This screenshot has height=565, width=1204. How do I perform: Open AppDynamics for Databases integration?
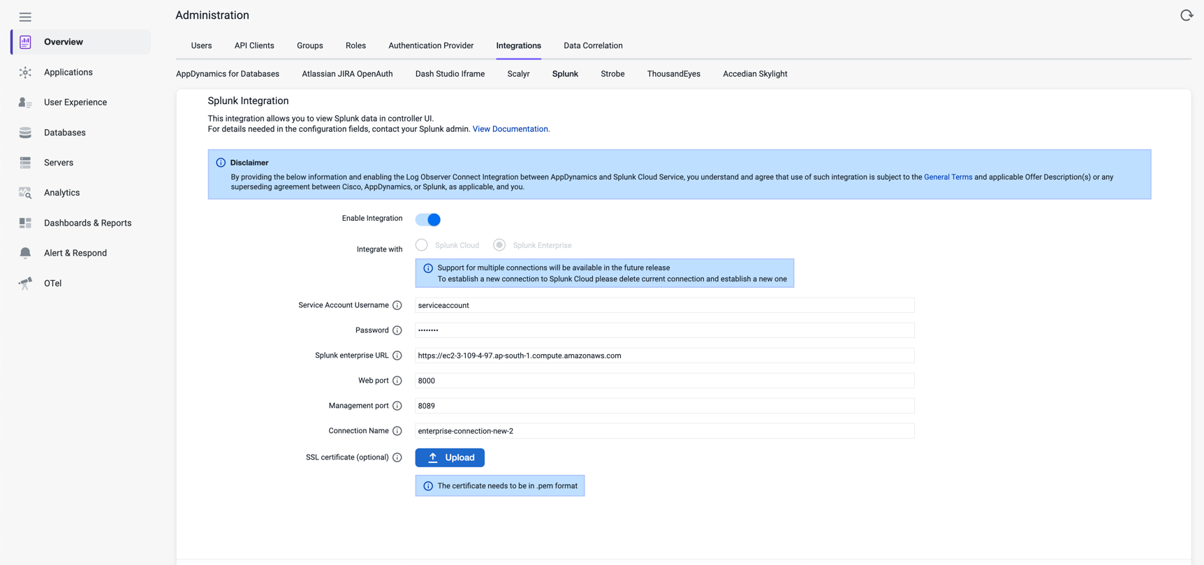(228, 74)
